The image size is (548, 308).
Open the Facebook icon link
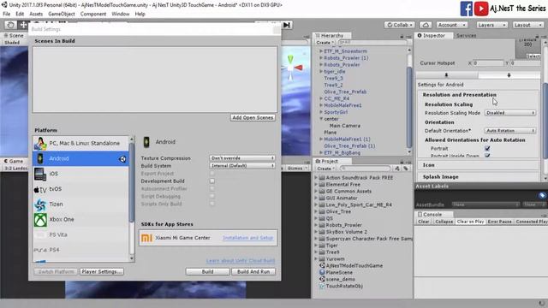tap(466, 9)
